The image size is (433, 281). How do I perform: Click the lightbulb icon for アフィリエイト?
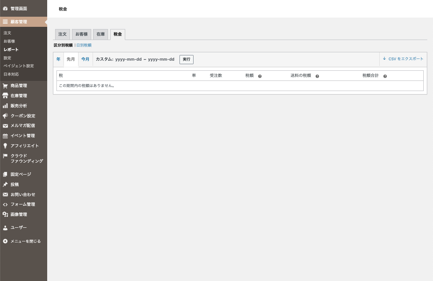[x=5, y=146]
